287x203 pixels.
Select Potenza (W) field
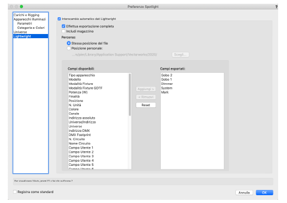tap(98, 92)
